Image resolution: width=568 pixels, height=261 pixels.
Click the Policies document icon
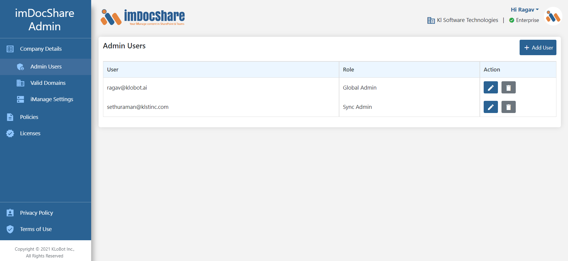pyautogui.click(x=10, y=117)
